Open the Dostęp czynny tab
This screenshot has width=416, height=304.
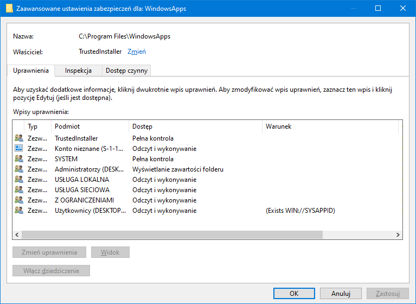[x=126, y=71]
